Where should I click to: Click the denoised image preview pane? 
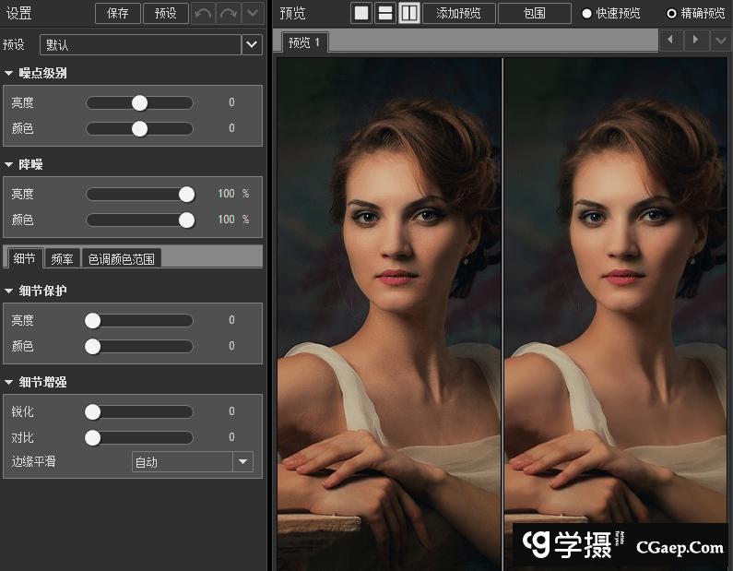click(x=616, y=314)
